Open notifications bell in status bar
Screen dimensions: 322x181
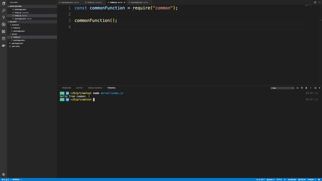coord(319,179)
